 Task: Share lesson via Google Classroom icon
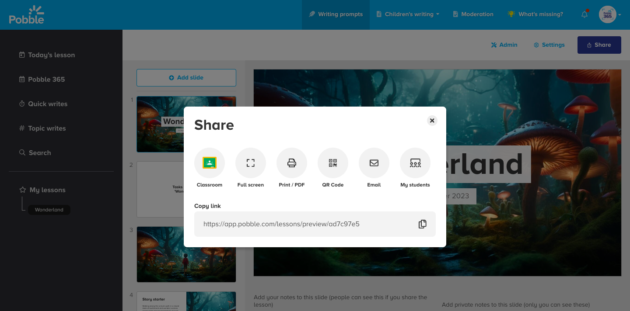210,163
